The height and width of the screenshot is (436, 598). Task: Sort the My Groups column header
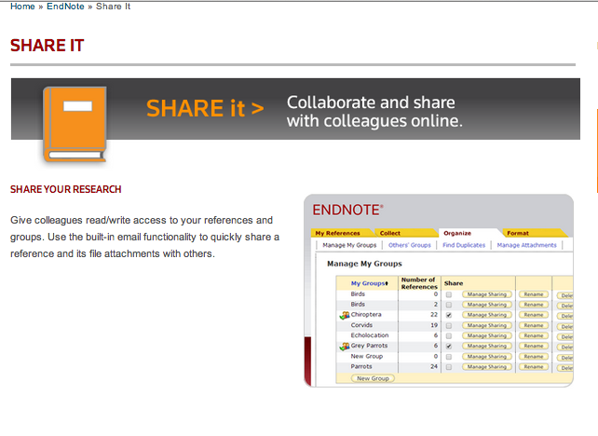[369, 283]
